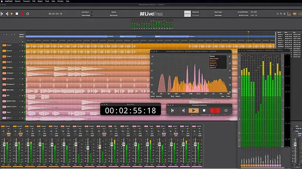Click Stop in the main toolbar
The image size is (302, 169).
(17, 14)
